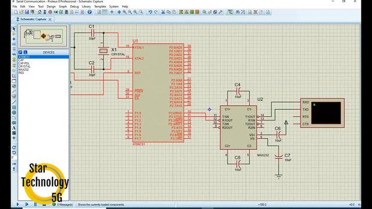Click the Stop simulation button
This screenshot has height=209, width=372.
44,204
